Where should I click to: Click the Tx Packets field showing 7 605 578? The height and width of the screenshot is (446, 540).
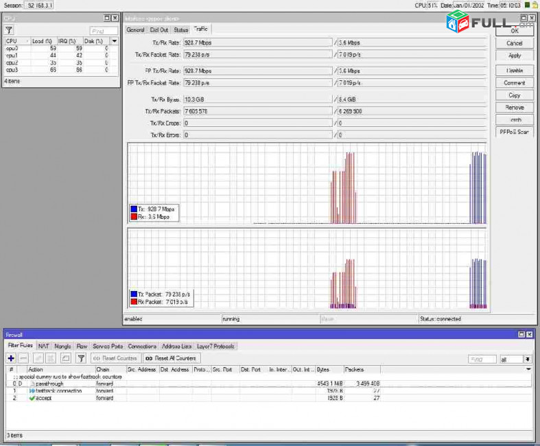258,111
